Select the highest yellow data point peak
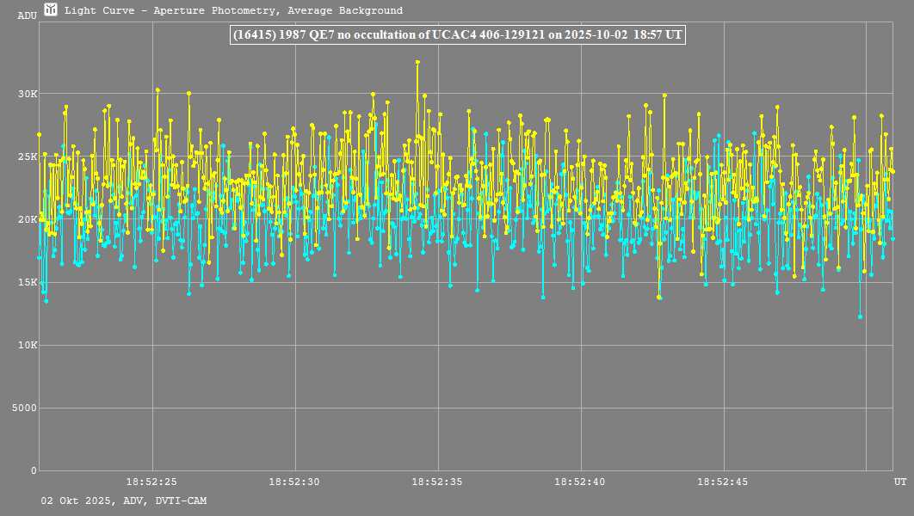This screenshot has width=914, height=516. point(417,62)
